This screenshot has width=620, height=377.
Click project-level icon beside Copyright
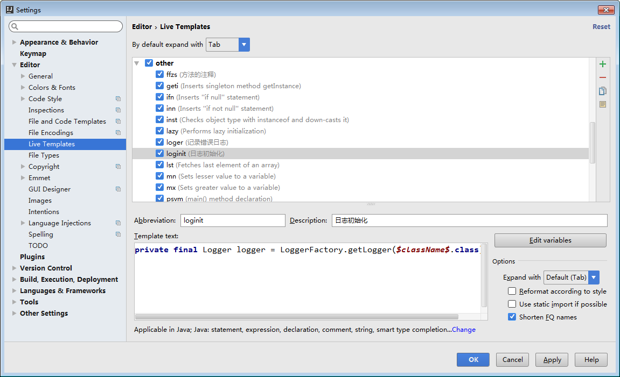tap(118, 167)
